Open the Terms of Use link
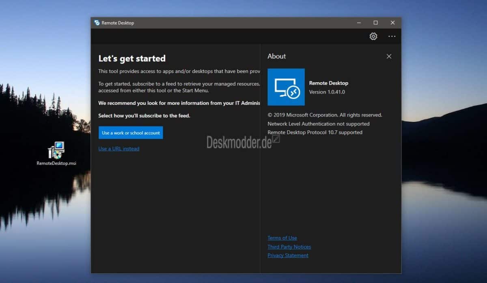Image resolution: width=487 pixels, height=283 pixels. click(x=282, y=238)
